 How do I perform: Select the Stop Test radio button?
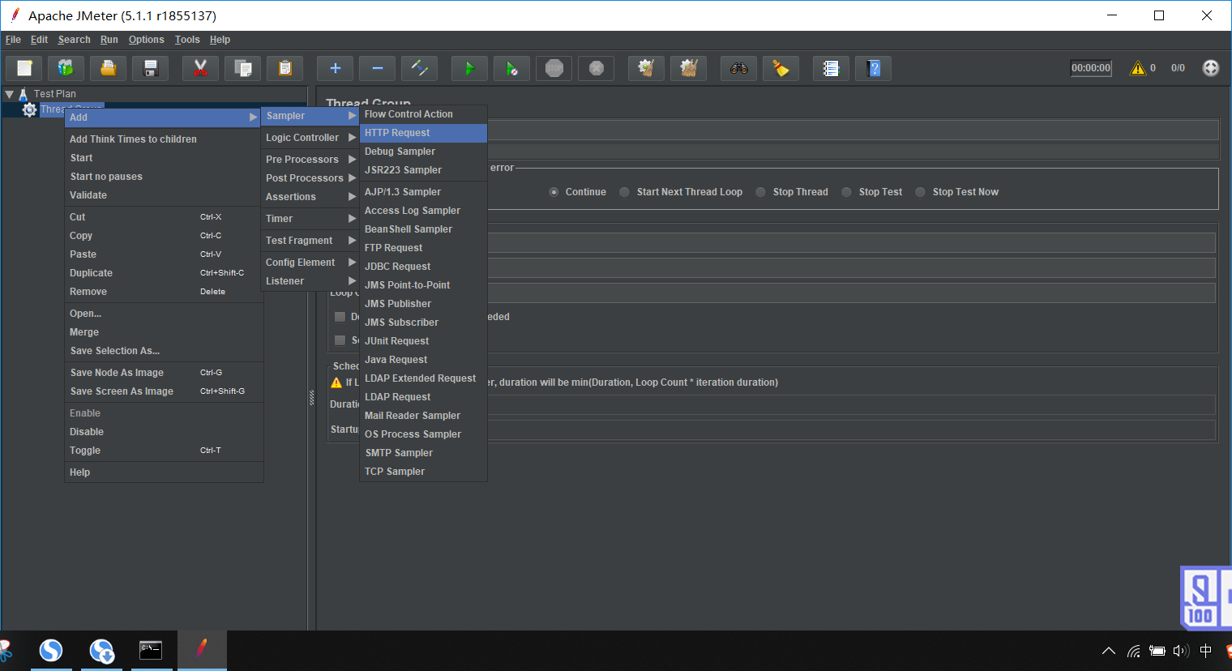tap(846, 192)
